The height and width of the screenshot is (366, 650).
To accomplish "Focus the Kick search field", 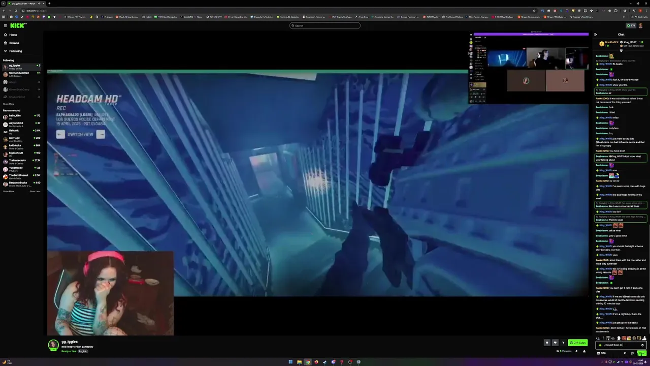I will tap(325, 25).
